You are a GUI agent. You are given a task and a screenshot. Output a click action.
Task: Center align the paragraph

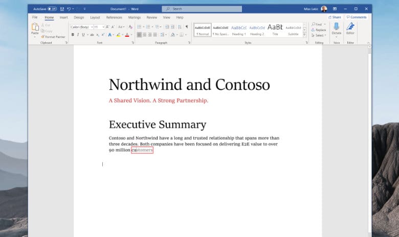pos(145,35)
